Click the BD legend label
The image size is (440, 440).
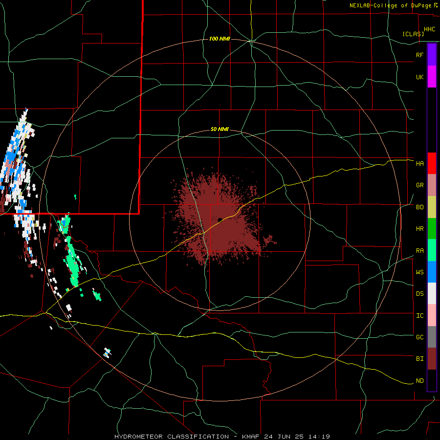[x=419, y=207]
